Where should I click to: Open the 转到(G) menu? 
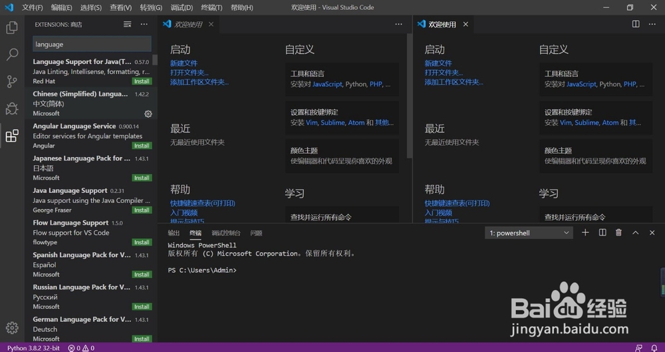coord(151,7)
